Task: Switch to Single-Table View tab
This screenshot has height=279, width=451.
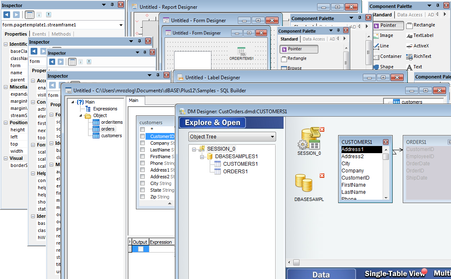Action: click(394, 274)
